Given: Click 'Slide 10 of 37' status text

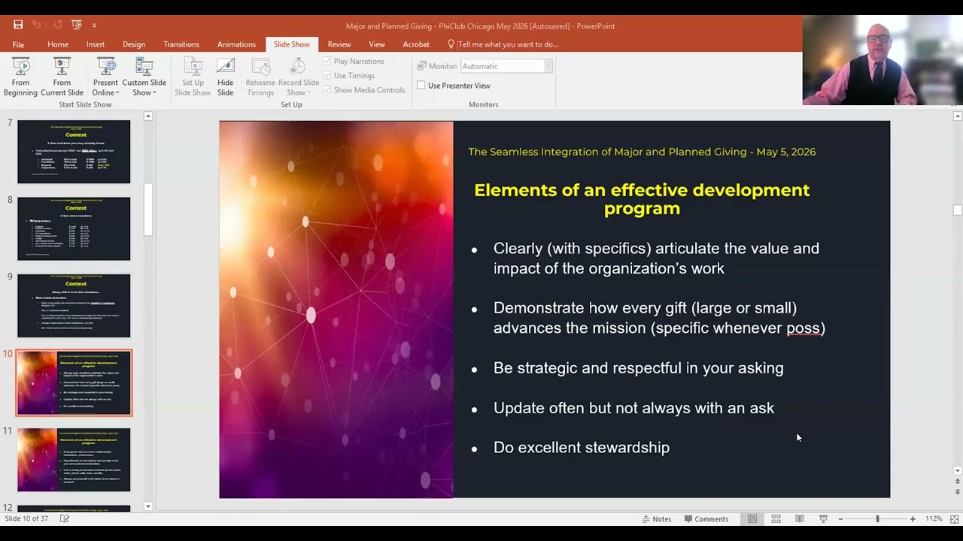Looking at the screenshot, I should 26,518.
